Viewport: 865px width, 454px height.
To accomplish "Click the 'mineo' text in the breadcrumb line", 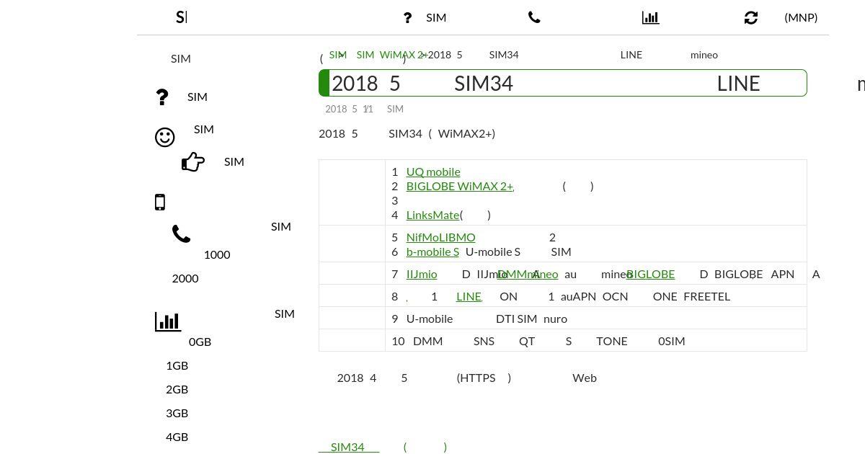I will pos(704,55).
